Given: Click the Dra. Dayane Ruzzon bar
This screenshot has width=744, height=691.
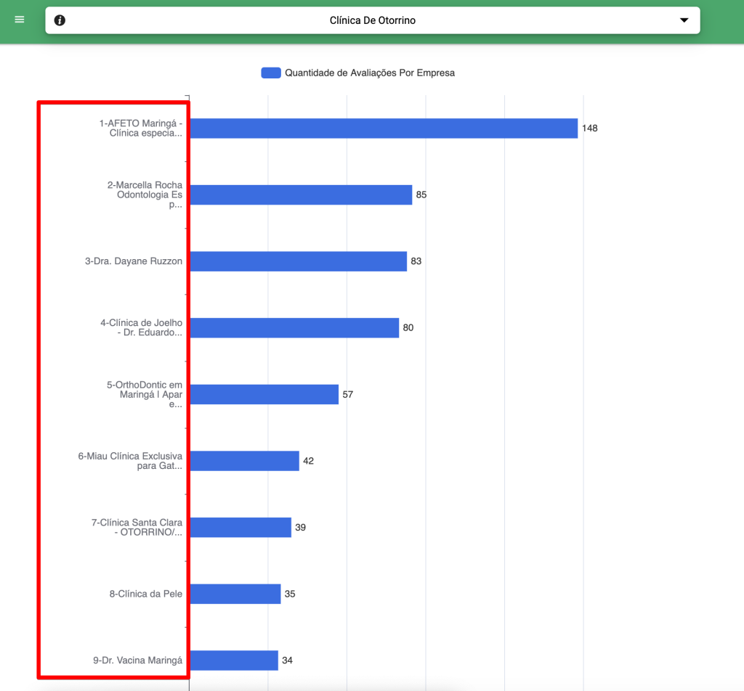Looking at the screenshot, I should point(299,261).
